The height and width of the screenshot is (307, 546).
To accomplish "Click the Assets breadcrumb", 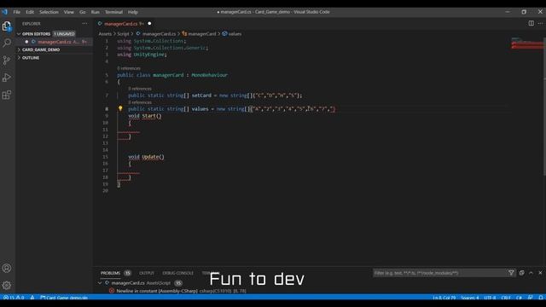I will tap(105, 34).
